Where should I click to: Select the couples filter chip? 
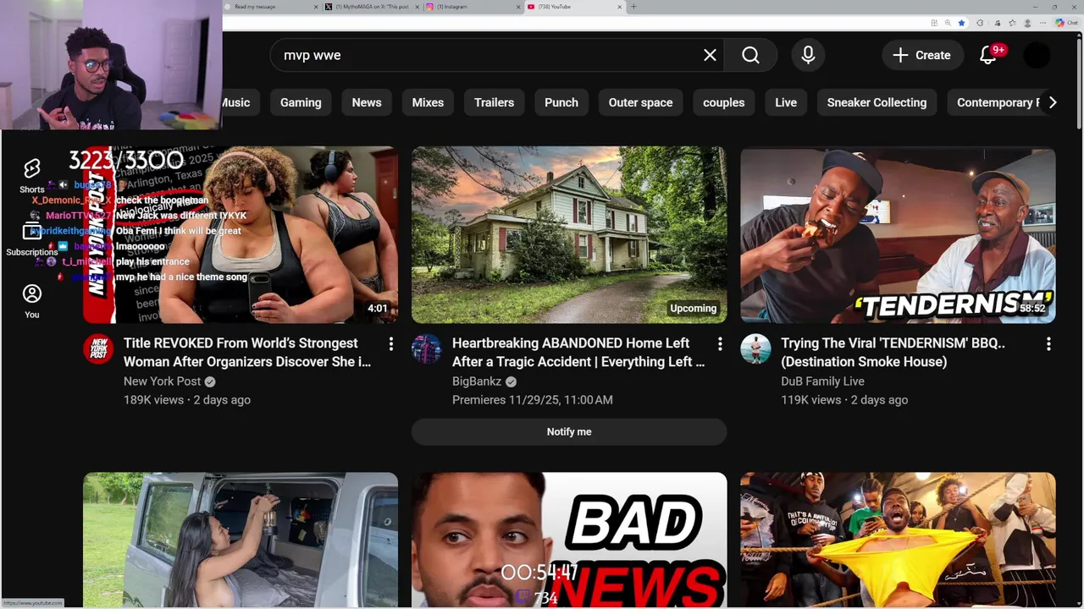[x=723, y=102]
